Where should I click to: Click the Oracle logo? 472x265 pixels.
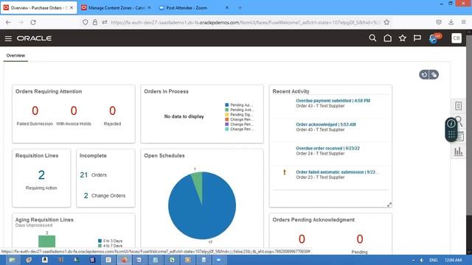click(34, 38)
